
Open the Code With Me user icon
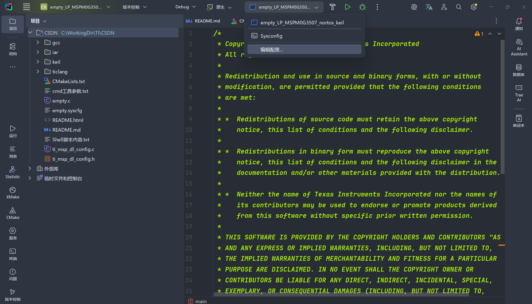click(444, 7)
